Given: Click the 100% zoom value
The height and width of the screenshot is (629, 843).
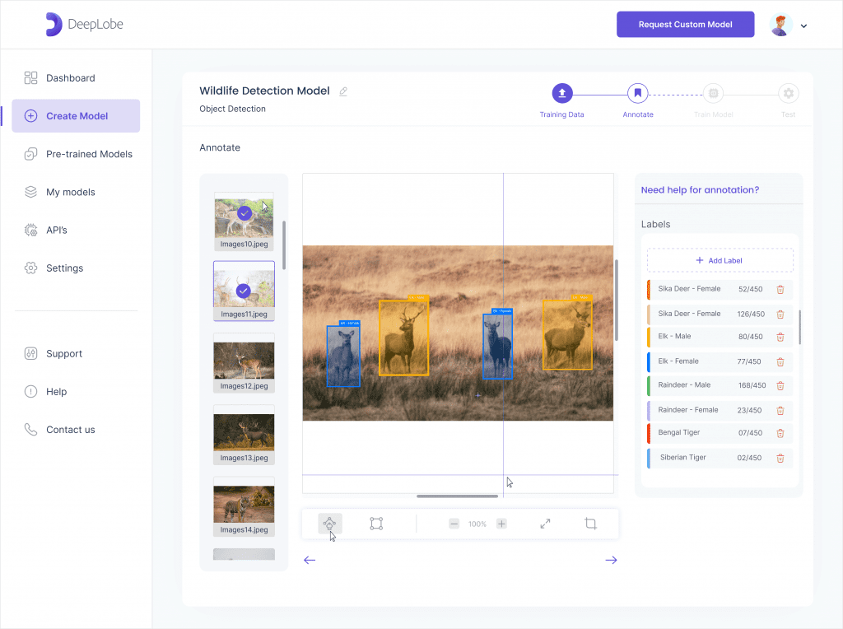Looking at the screenshot, I should click(477, 524).
